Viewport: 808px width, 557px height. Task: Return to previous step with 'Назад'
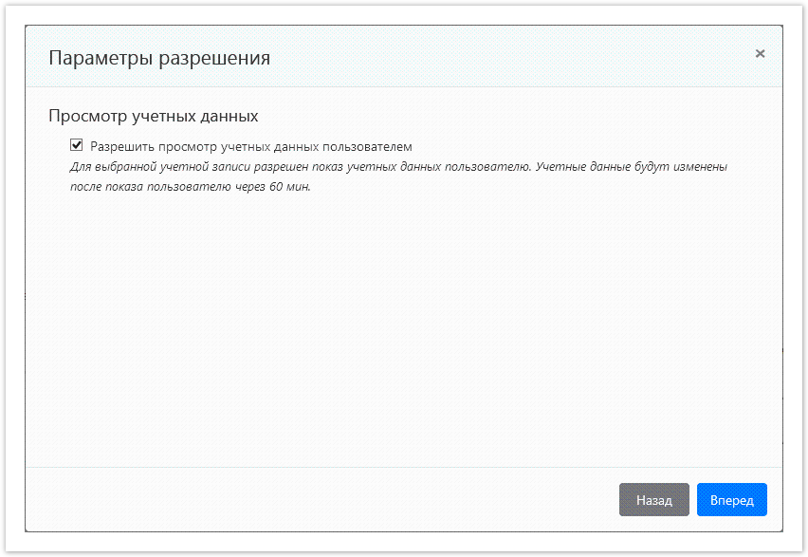point(653,500)
